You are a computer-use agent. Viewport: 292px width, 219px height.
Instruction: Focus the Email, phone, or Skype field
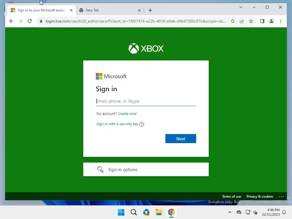pyautogui.click(x=146, y=101)
